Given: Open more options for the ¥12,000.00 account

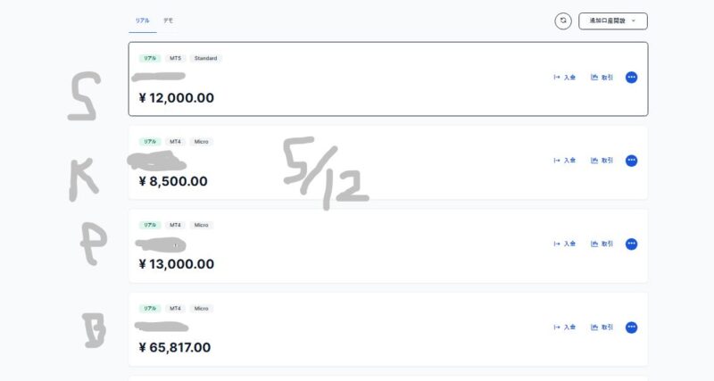Looking at the screenshot, I should 631,78.
